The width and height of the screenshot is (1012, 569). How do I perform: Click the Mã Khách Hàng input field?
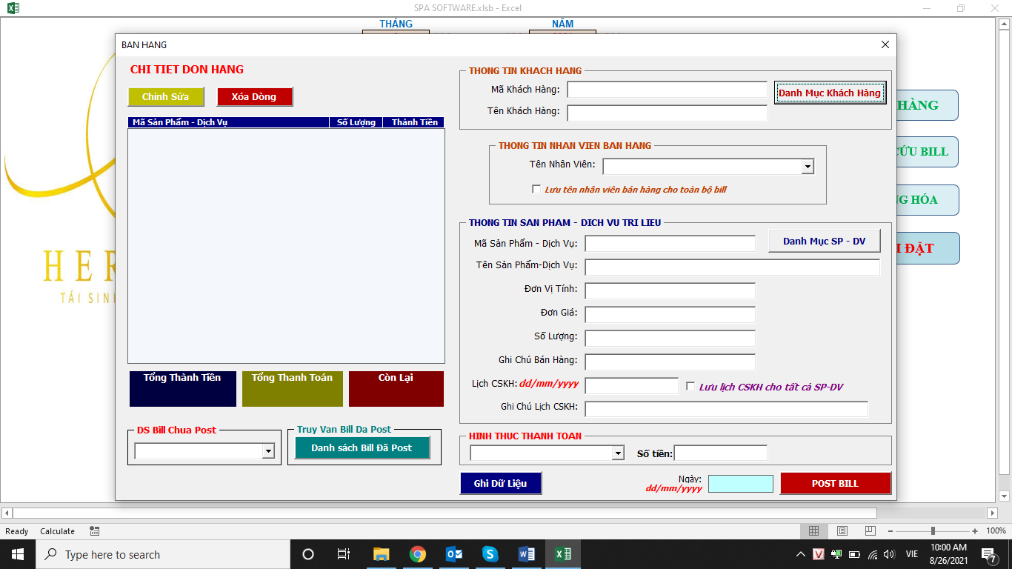click(x=667, y=90)
